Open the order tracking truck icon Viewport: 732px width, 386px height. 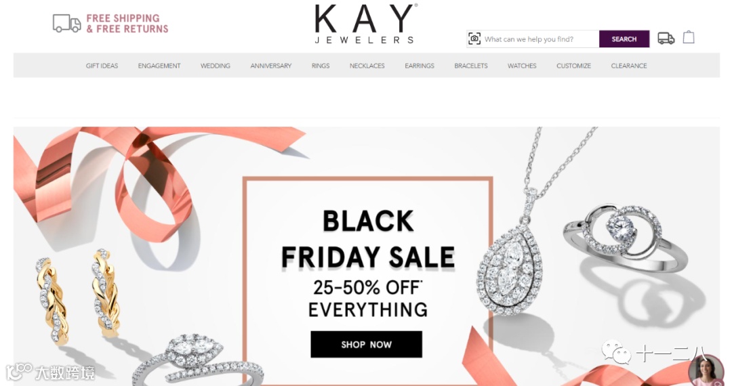[x=666, y=38]
